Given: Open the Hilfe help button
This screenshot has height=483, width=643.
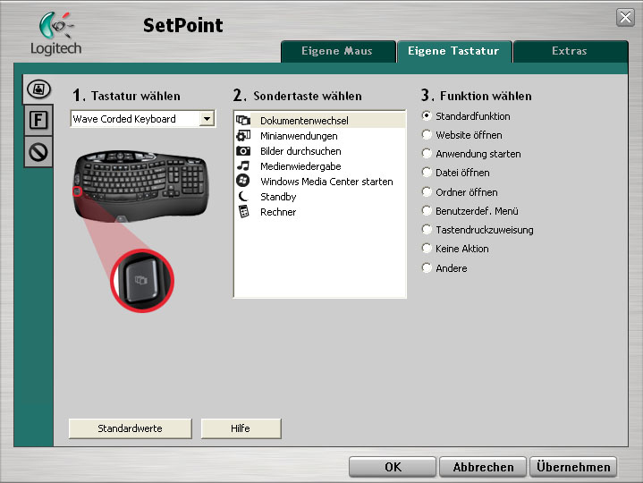Looking at the screenshot, I should click(x=241, y=428).
